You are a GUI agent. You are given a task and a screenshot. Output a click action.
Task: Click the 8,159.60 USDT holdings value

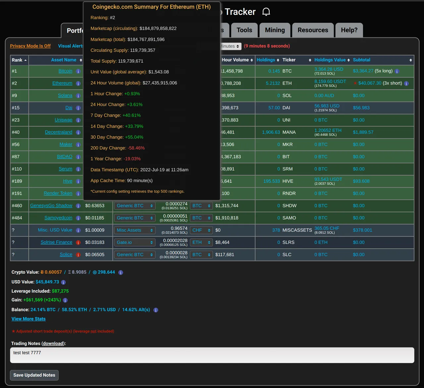[330, 81]
